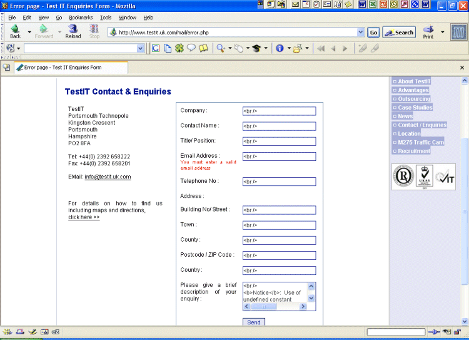Print the page using Print icon
Image resolution: width=469 pixels, height=340 pixels.
428,32
